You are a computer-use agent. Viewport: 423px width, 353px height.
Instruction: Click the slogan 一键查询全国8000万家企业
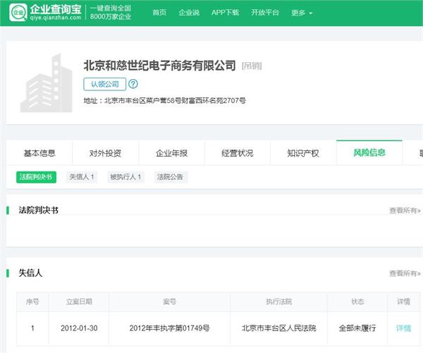(111, 13)
